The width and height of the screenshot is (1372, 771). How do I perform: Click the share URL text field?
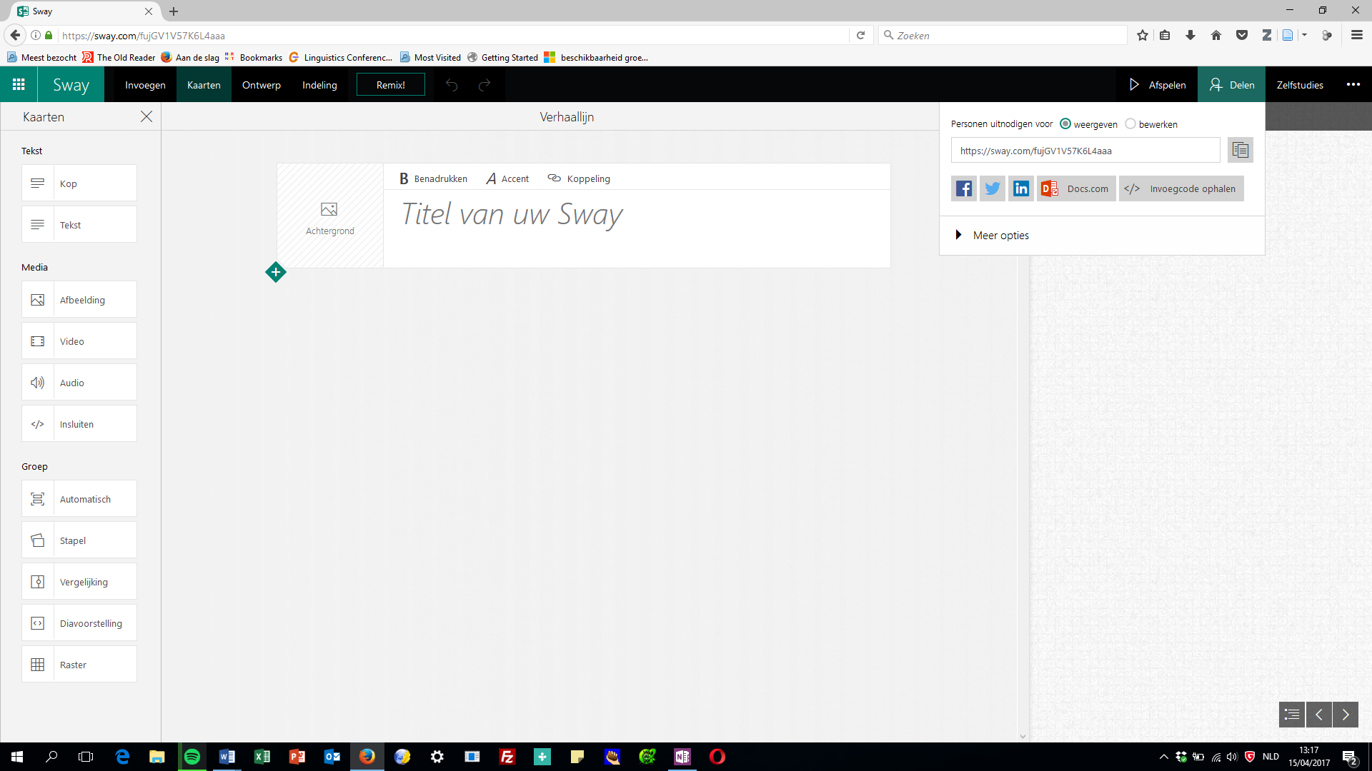[1085, 151]
